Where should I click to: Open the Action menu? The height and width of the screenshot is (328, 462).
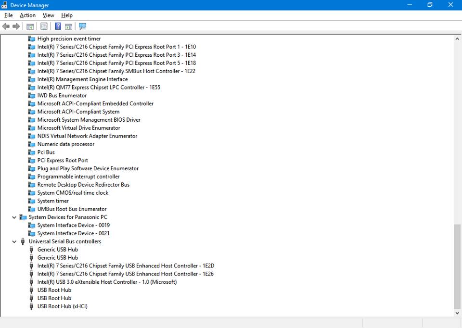[28, 15]
